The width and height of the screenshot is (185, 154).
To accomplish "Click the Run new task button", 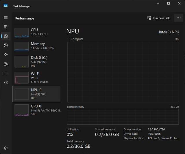I will pos(158,18).
